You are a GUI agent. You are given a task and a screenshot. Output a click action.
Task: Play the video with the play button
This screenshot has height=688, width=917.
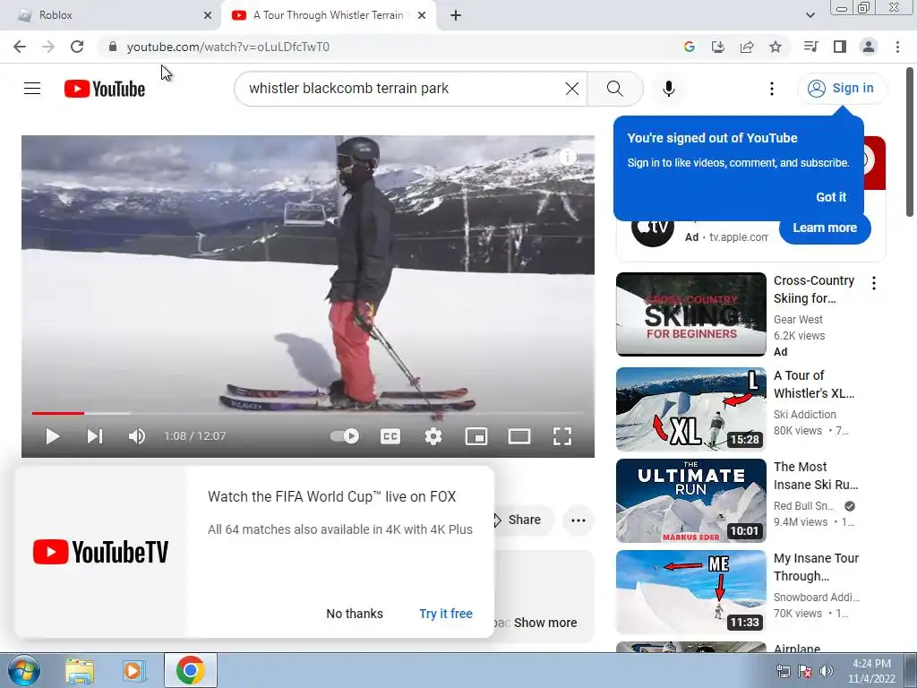(53, 436)
